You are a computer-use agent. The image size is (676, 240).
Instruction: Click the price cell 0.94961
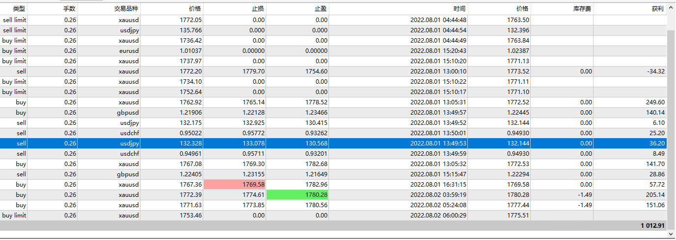coord(191,154)
